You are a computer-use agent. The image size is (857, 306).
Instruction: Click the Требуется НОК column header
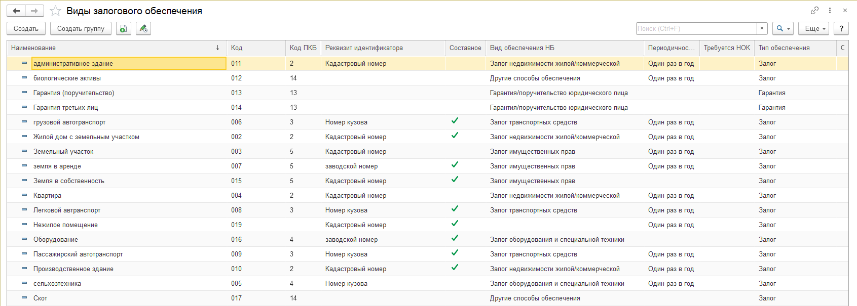(727, 48)
